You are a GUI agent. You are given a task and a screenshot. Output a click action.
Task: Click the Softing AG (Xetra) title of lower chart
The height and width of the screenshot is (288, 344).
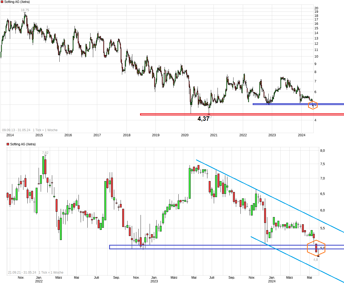tap(23, 144)
